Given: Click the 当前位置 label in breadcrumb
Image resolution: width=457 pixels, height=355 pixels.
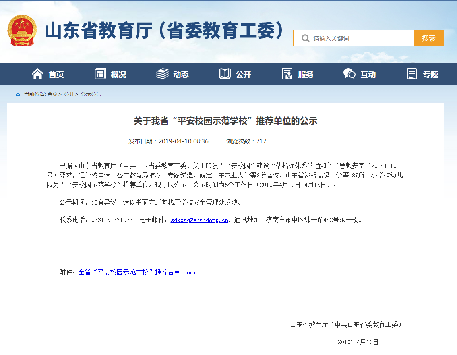Looking at the screenshot, I should point(35,95).
